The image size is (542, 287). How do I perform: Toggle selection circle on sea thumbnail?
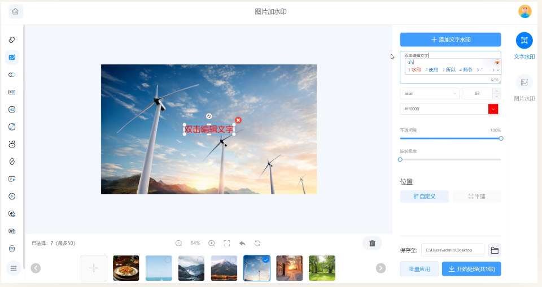click(x=168, y=260)
